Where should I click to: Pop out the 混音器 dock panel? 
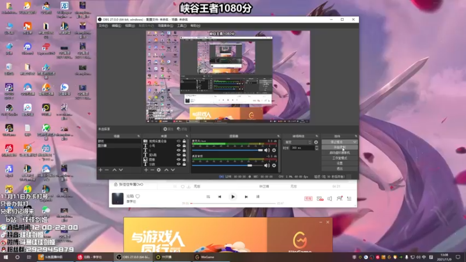click(x=278, y=136)
